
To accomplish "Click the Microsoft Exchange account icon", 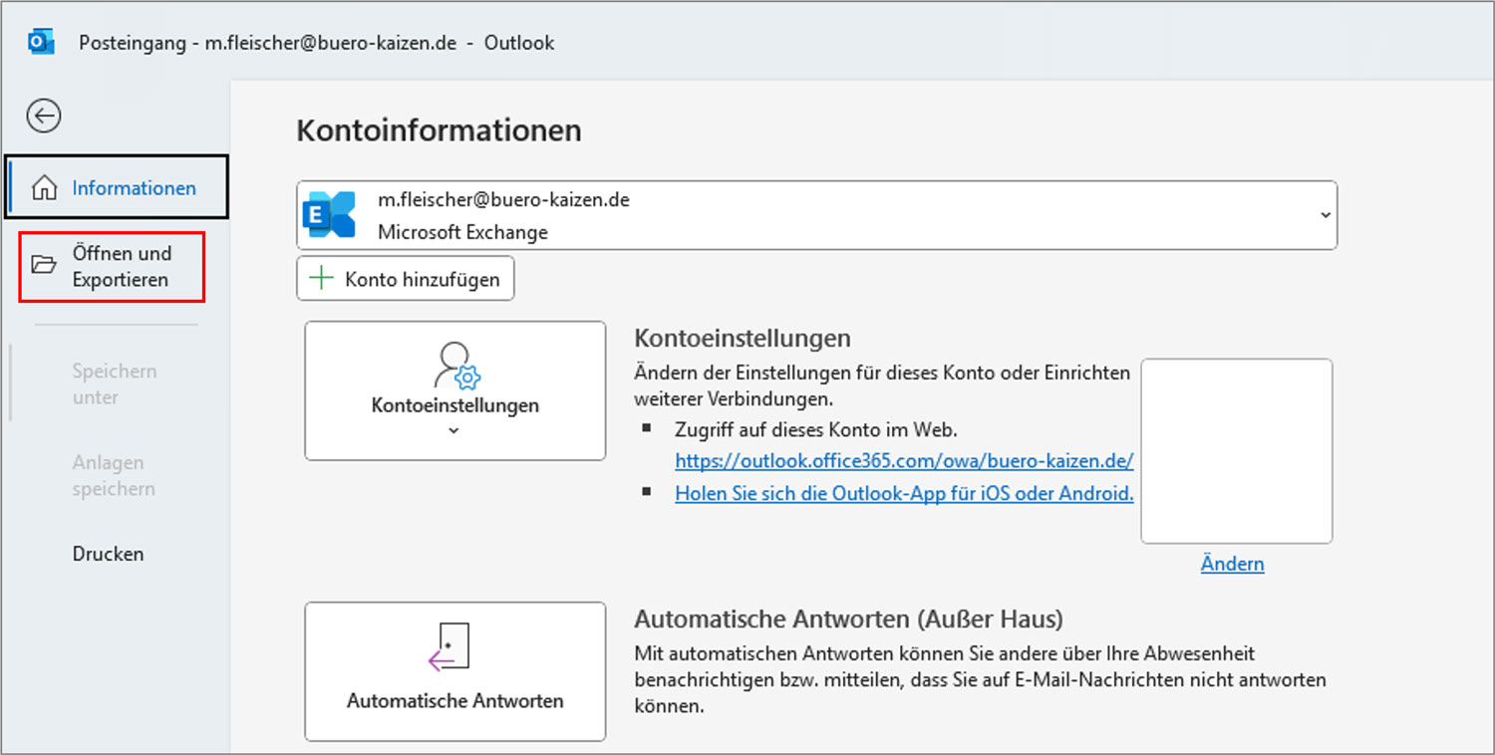I will point(330,214).
